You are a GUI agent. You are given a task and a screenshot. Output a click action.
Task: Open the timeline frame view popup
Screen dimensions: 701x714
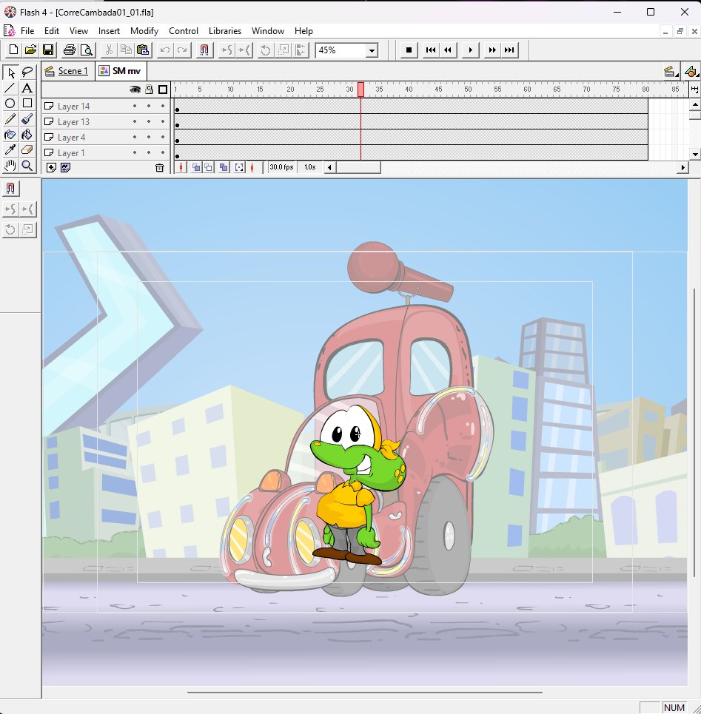coord(694,90)
